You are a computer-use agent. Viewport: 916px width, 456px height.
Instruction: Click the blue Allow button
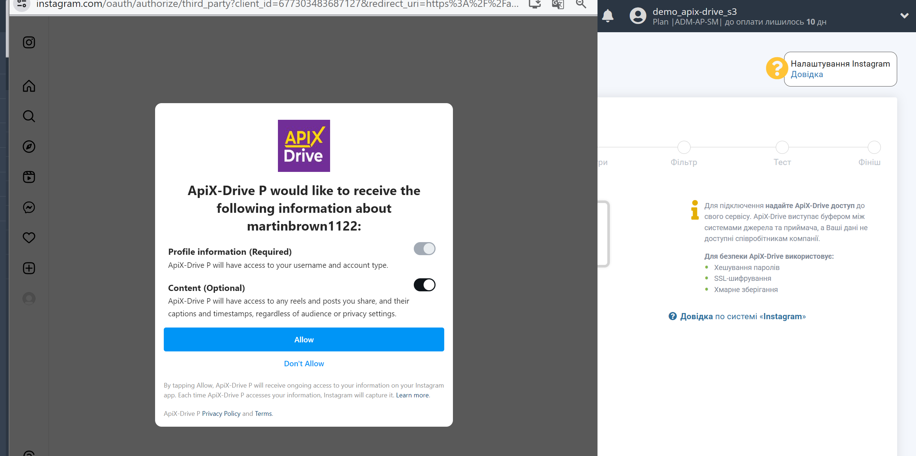(304, 339)
